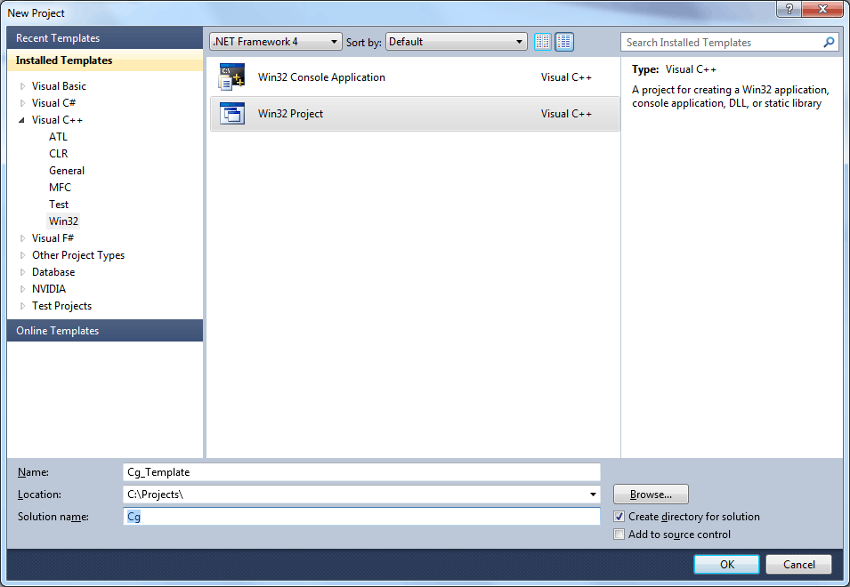Toggle Create directory for solution checkbox

pos(619,517)
